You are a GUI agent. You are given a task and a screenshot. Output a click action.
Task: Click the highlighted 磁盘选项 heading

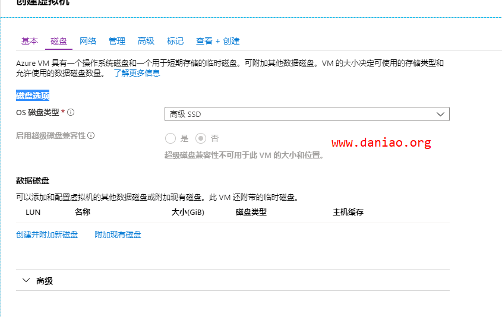click(33, 96)
